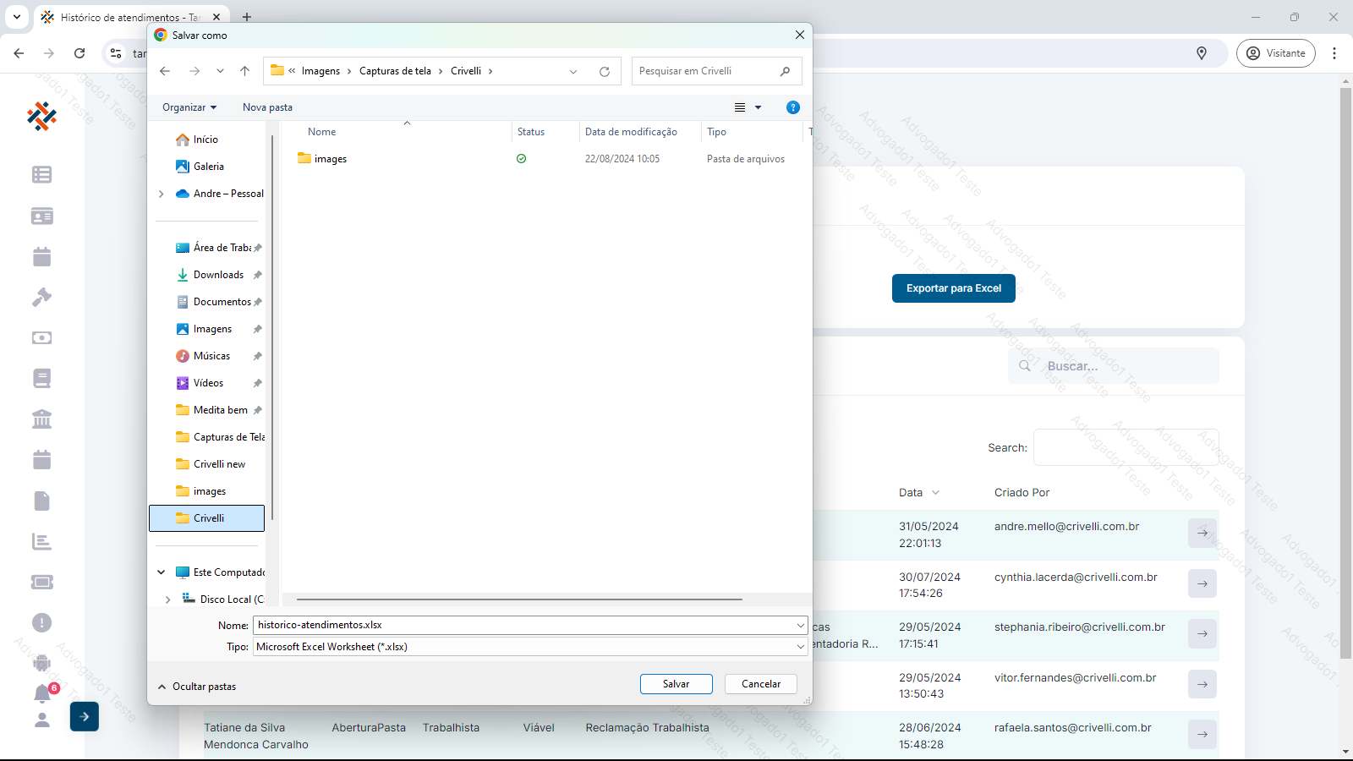Click the bank building icon in sidebar
The width and height of the screenshot is (1353, 761).
(x=42, y=419)
